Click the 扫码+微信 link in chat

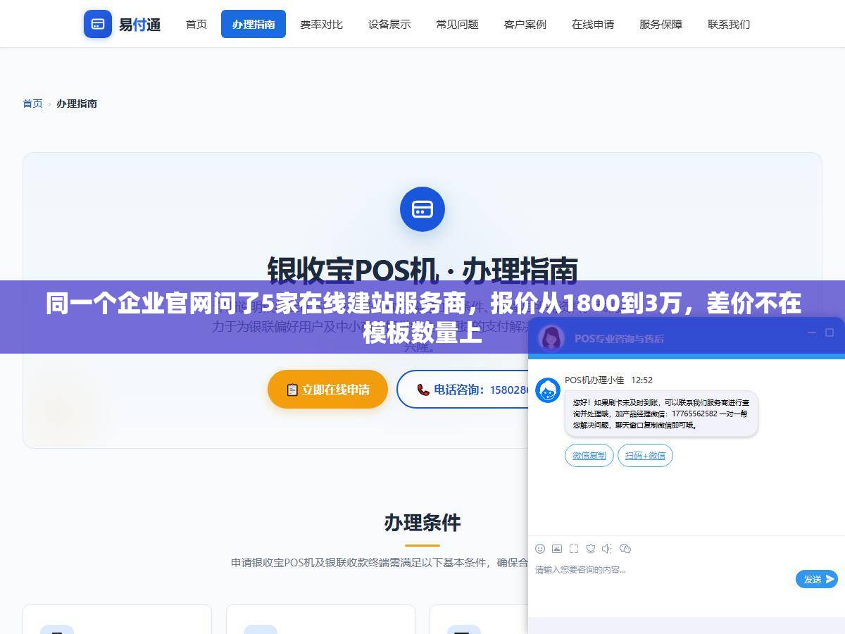[645, 455]
